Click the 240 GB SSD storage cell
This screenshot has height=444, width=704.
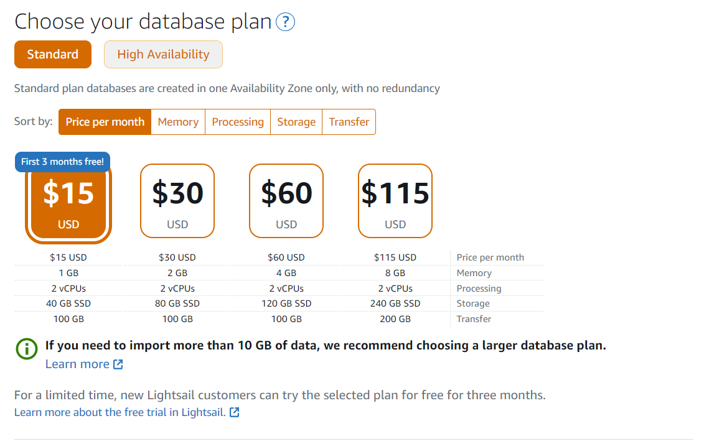coord(395,303)
